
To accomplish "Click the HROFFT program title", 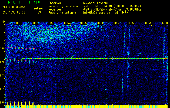I will [x=17, y=2].
